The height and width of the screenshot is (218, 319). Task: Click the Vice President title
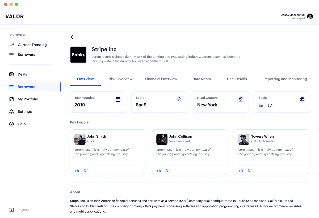pos(180,141)
